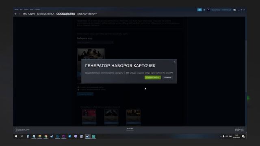The image size is (260, 146).
Task: Confirm with the green Создать набор button
Action: coord(153,77)
